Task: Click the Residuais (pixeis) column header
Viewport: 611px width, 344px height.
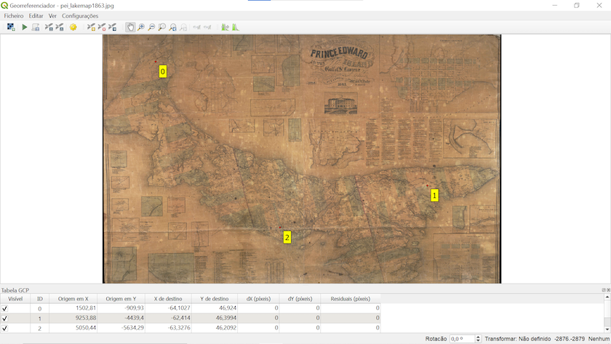Action: [351, 299]
